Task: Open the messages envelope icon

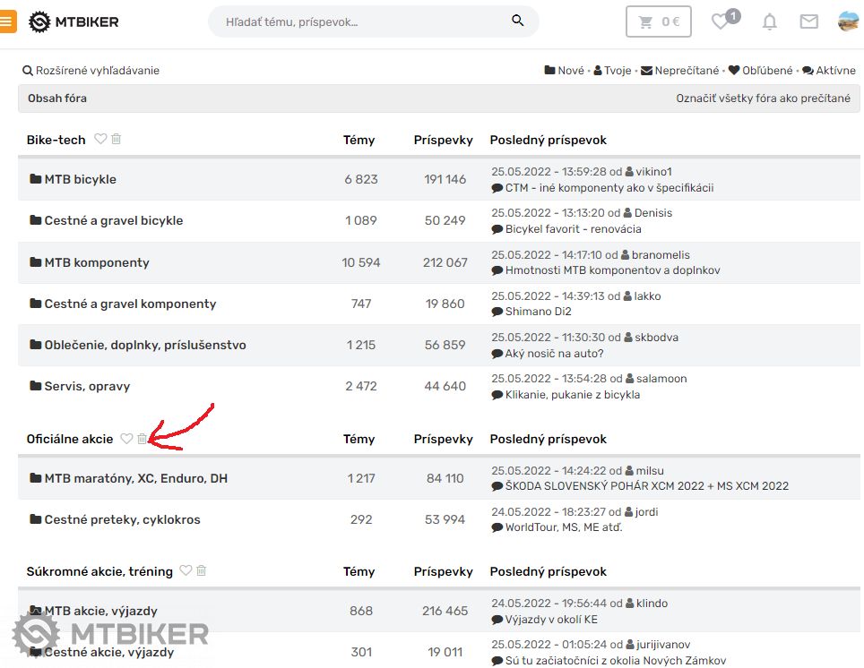Action: pos(808,21)
